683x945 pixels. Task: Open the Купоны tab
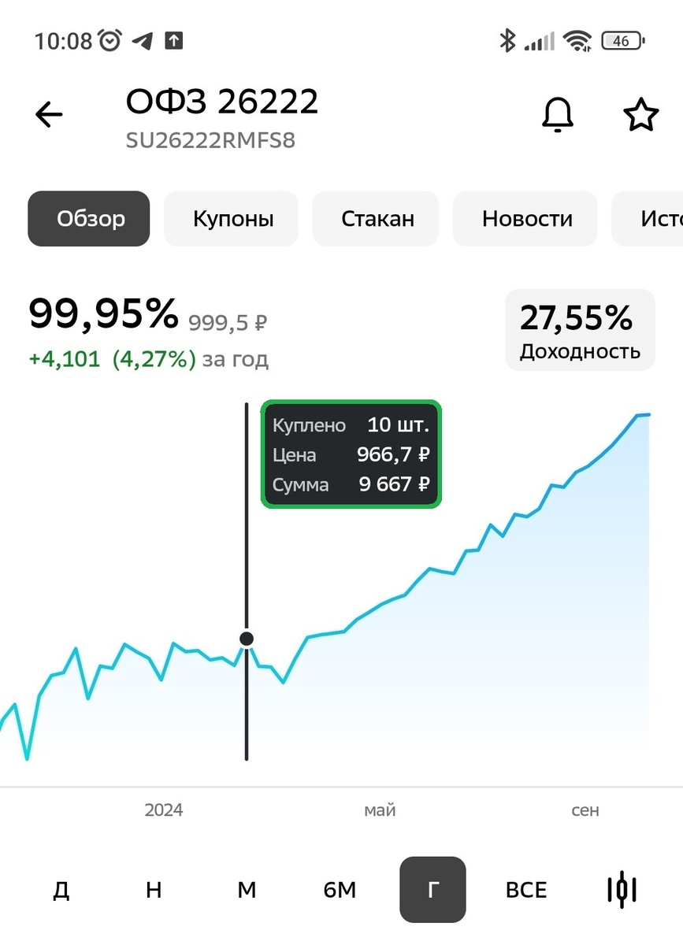coord(233,218)
